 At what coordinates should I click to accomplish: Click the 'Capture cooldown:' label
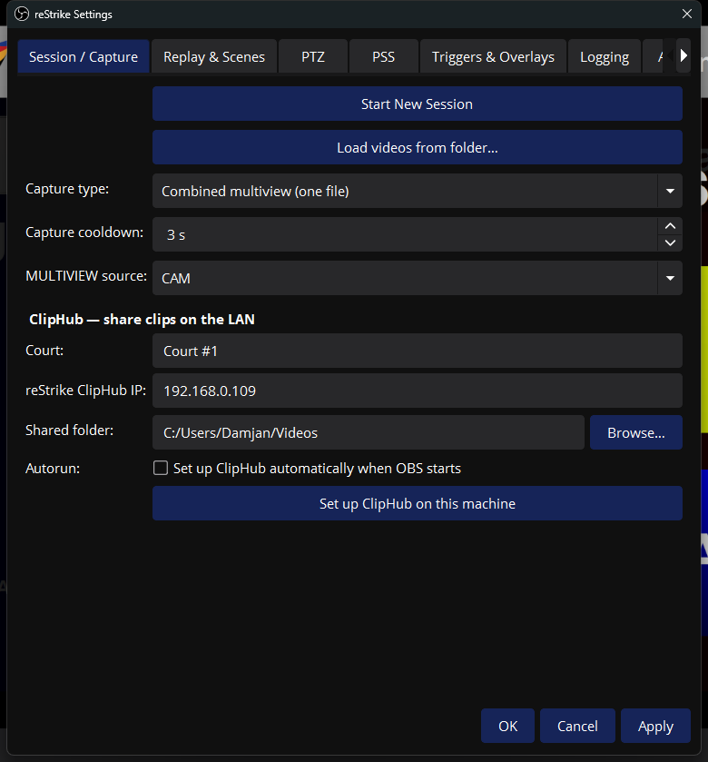(84, 233)
